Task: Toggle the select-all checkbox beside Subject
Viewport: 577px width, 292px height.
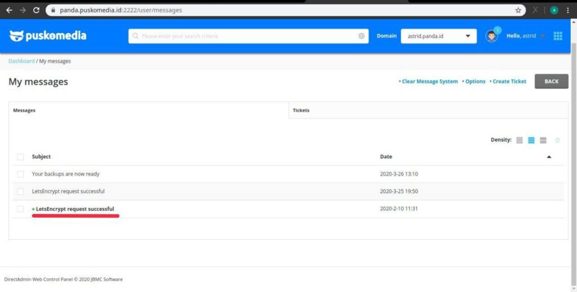Action: tap(20, 157)
